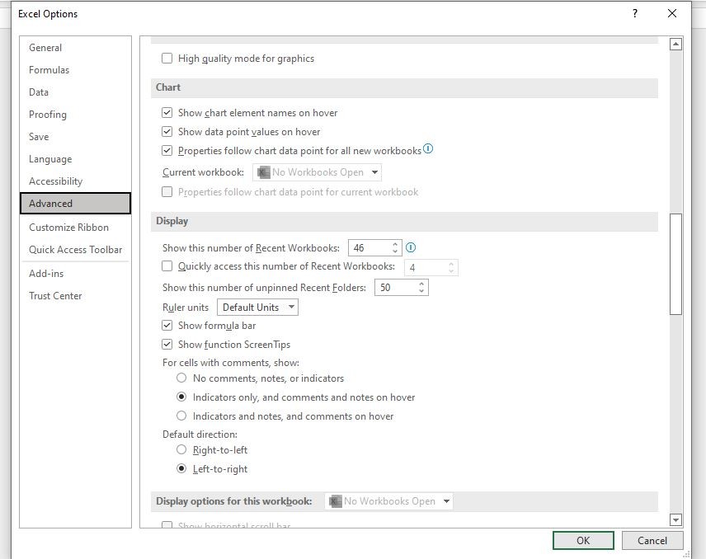
Task: Toggle Properties follow chart data point for all new workbooks
Action: tap(167, 150)
